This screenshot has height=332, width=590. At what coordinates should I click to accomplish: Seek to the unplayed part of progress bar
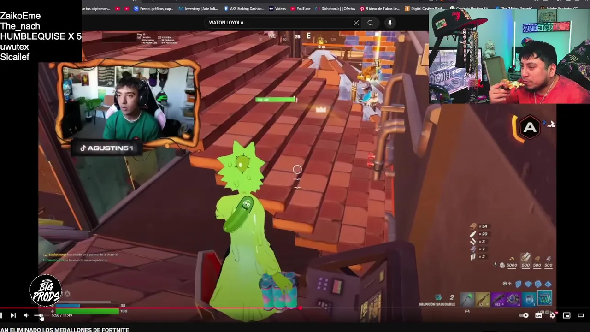tap(445, 308)
